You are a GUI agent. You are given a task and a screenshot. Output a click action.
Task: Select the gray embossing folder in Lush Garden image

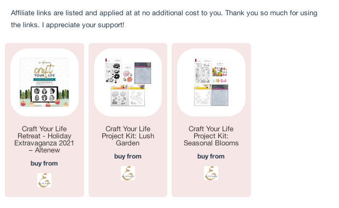143,73
